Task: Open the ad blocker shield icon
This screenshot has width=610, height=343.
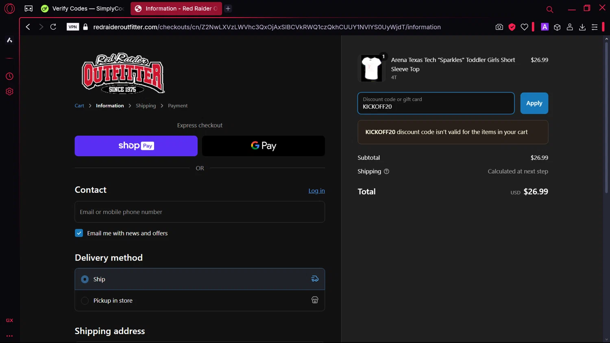Action: (512, 27)
